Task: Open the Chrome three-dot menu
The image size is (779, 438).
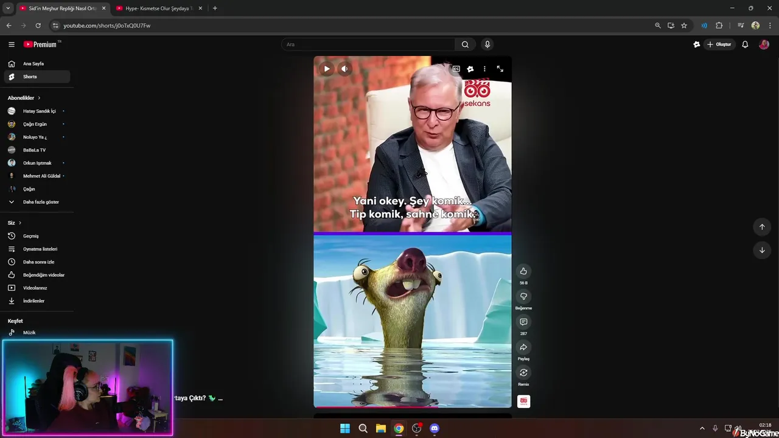Action: (x=770, y=26)
